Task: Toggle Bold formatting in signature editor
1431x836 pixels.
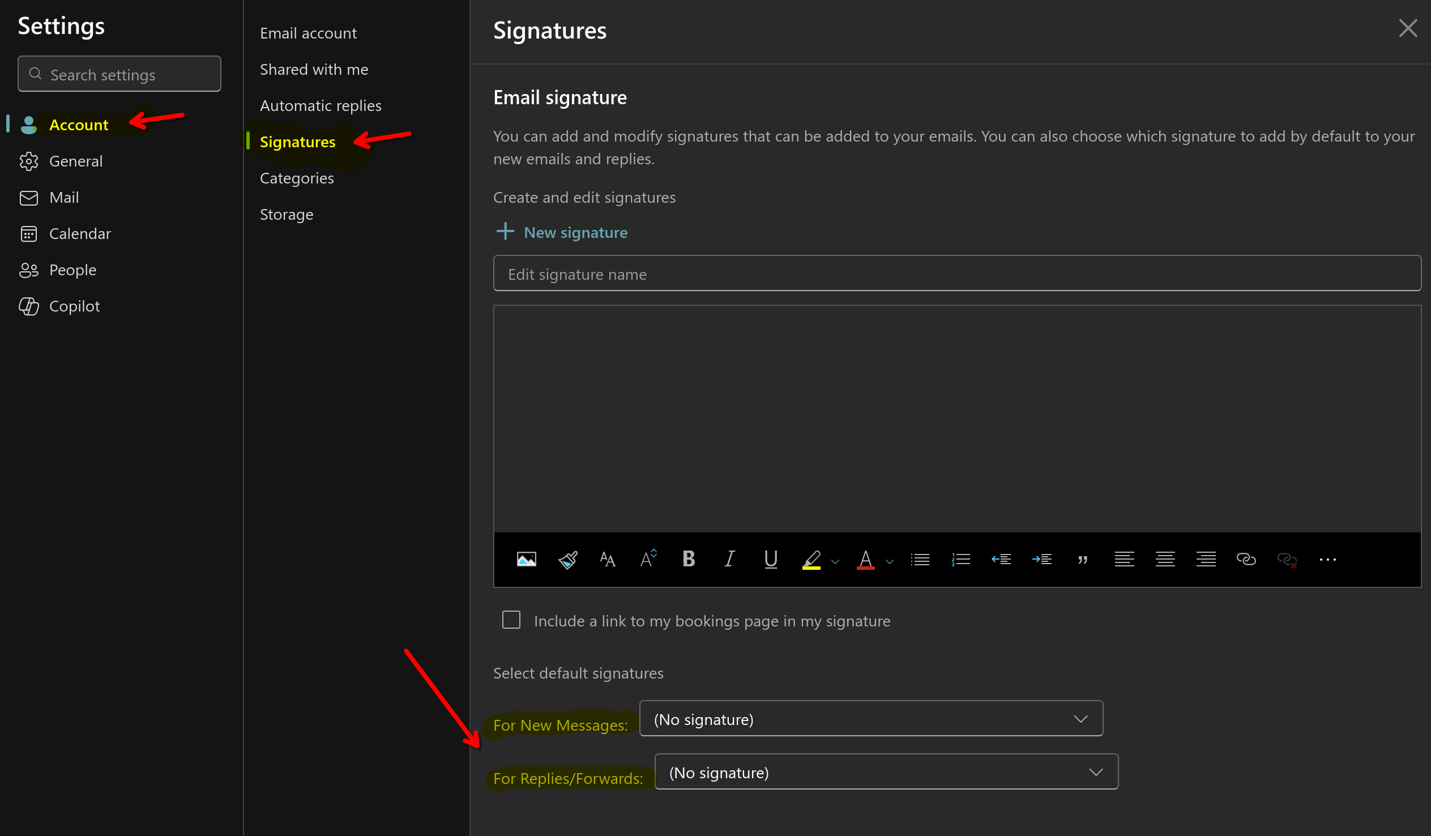Action: click(x=688, y=560)
